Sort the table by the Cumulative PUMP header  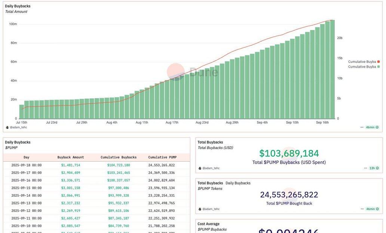162,157
